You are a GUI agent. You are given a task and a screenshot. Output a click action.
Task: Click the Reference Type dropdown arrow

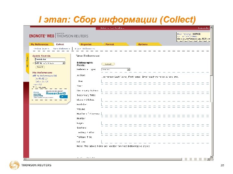tap(128, 69)
